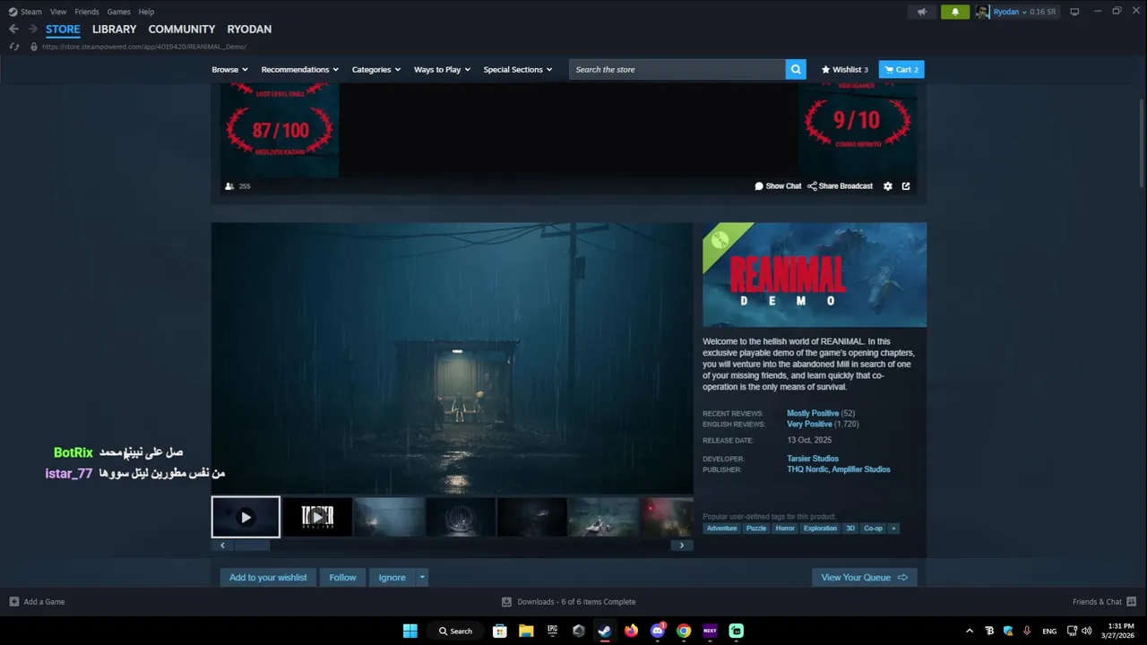Pop out the broadcast in new window
Screen dimensions: 1147x645
[906, 186]
